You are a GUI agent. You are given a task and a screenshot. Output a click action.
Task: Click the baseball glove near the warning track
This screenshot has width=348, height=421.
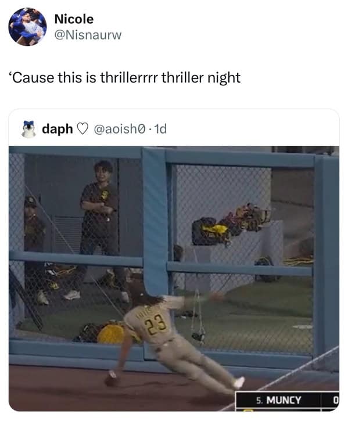pos(112,380)
